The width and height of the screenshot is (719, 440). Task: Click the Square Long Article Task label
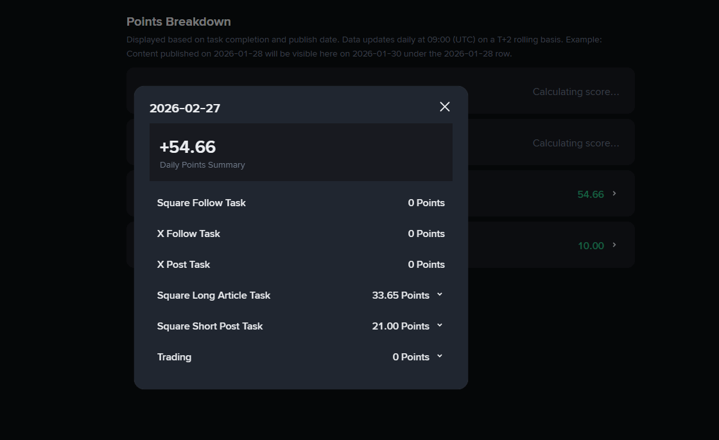[213, 295]
